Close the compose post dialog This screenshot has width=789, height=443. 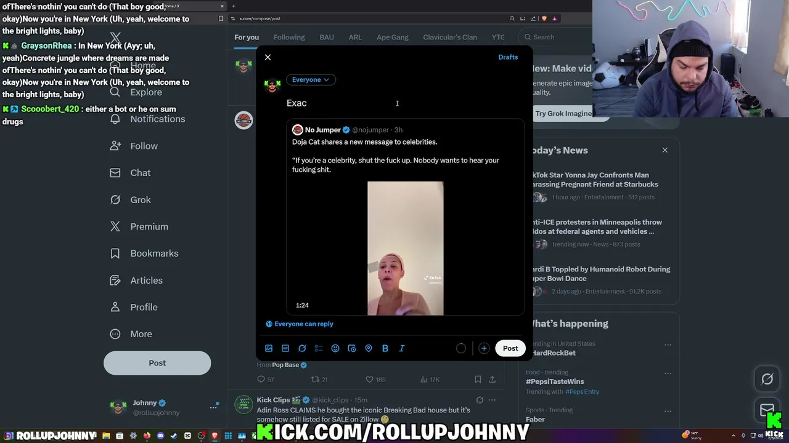(x=268, y=57)
